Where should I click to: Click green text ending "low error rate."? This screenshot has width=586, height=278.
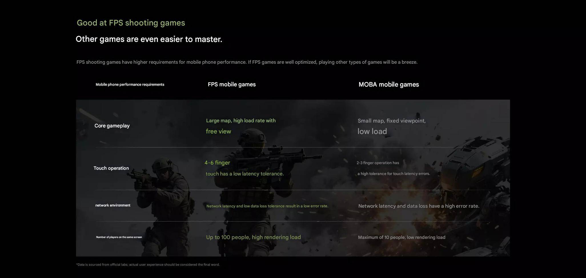coord(267,206)
